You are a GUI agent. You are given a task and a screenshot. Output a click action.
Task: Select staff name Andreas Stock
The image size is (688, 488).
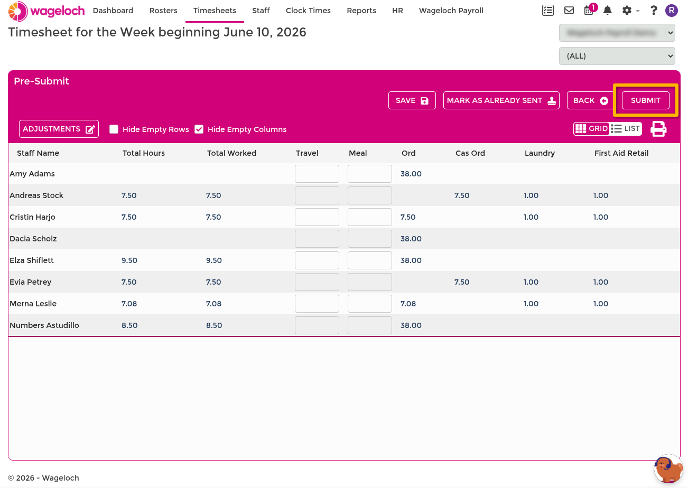pyautogui.click(x=36, y=195)
